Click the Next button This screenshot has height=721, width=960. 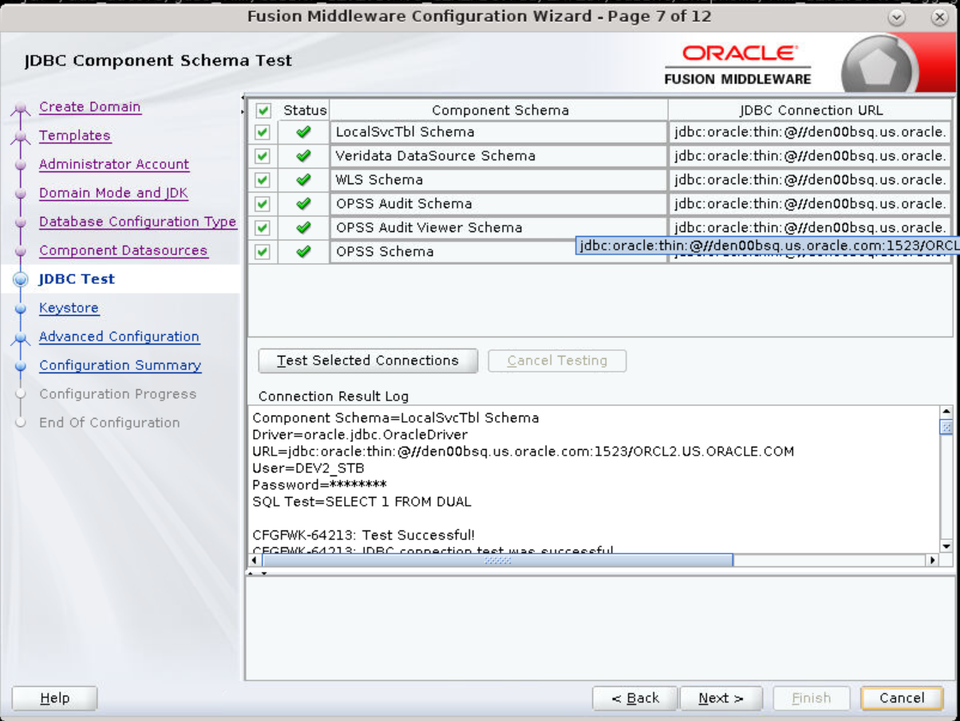(x=721, y=698)
